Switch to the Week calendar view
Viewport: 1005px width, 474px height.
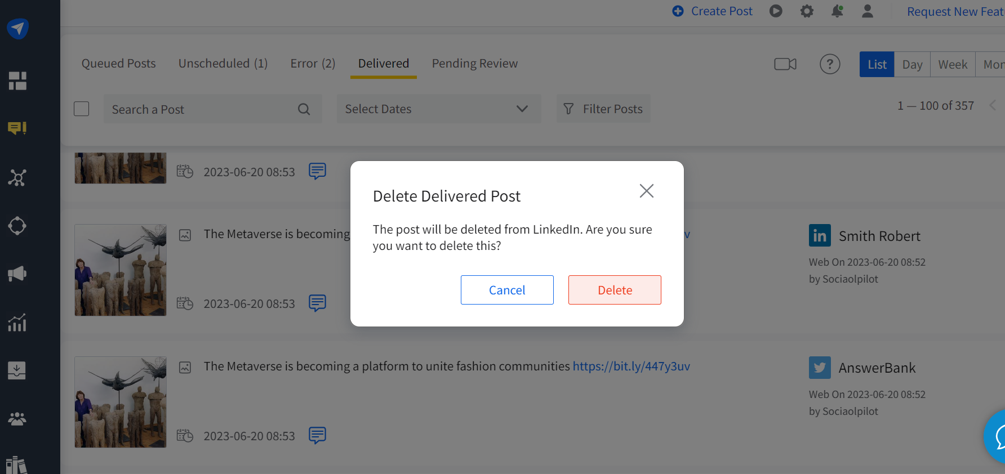click(952, 65)
